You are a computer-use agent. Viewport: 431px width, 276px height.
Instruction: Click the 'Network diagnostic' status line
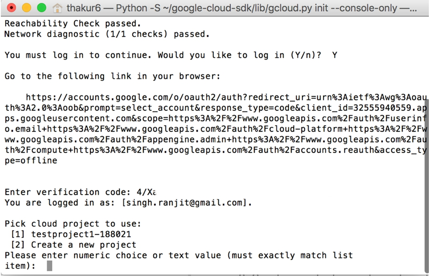click(x=107, y=34)
